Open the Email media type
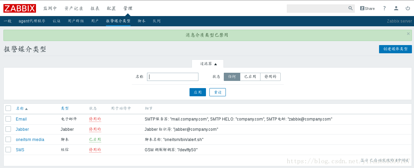The image size is (414, 168). [21, 119]
